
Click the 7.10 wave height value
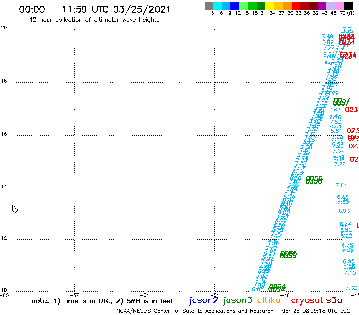click(350, 273)
